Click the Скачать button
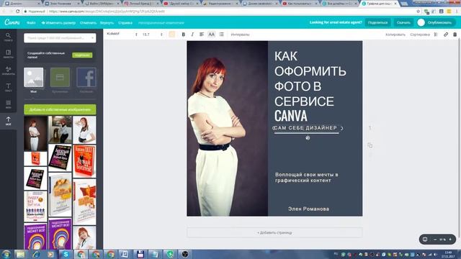Viewport: 461px width, 259px height. point(403,22)
